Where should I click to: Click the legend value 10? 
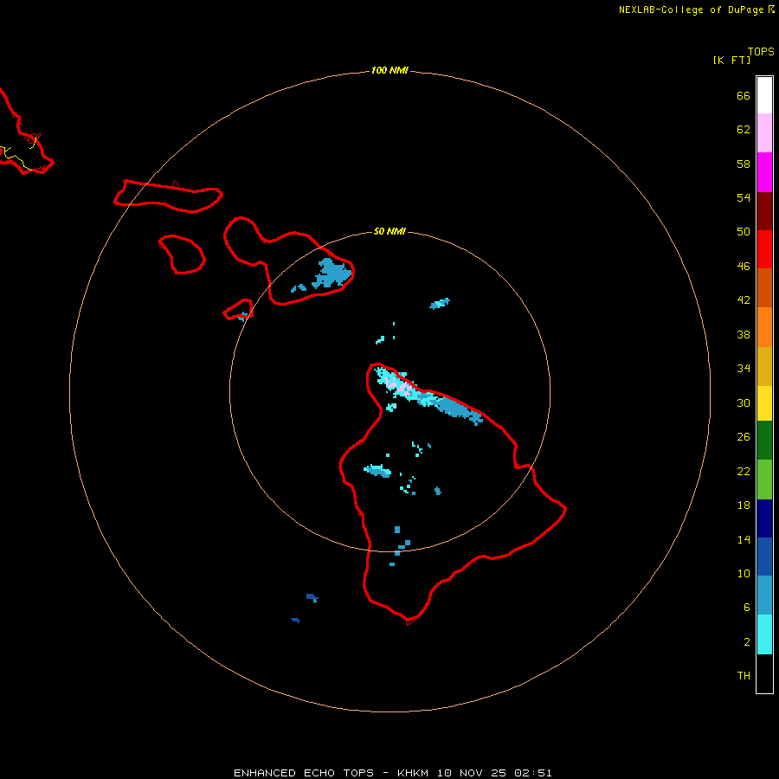[744, 574]
